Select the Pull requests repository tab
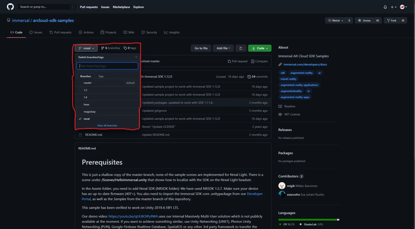Screen dimensions: 415x229 point(60,32)
